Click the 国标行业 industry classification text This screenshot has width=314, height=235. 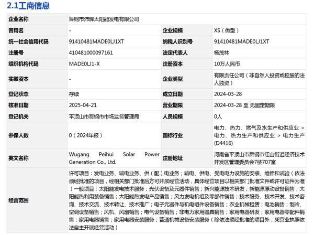257,135
